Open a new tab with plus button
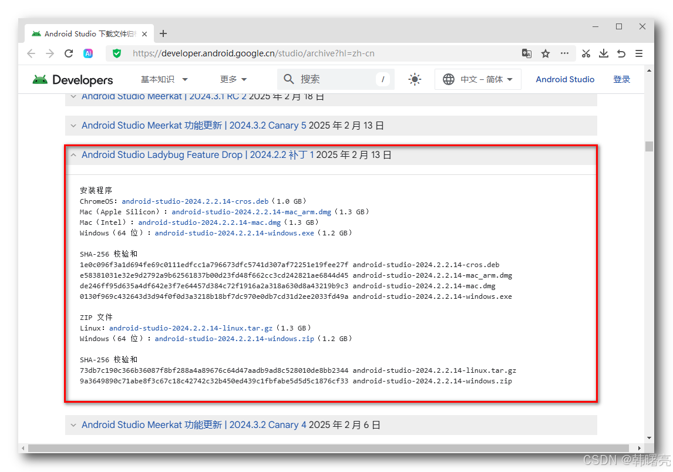 tap(163, 33)
